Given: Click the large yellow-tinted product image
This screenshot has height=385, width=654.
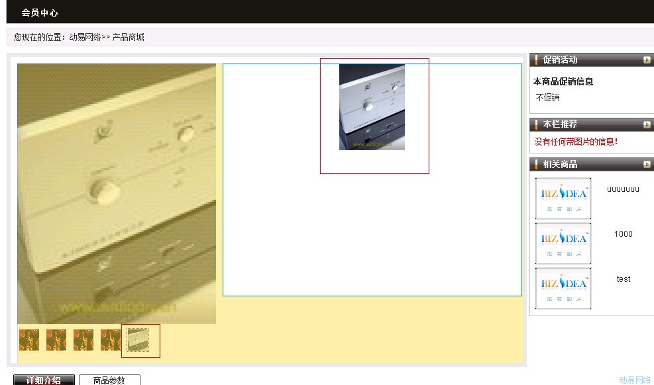Looking at the screenshot, I should (x=117, y=193).
